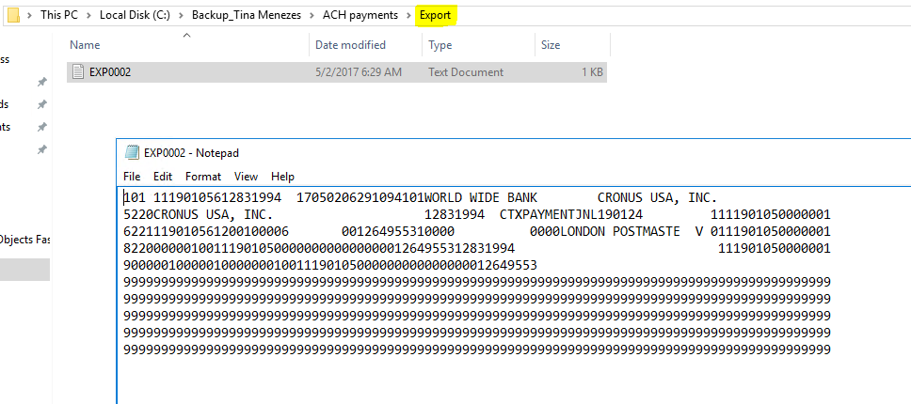Viewport: 911px width, 404px height.
Task: Click the Objects sidebar item
Action: click(x=25, y=239)
